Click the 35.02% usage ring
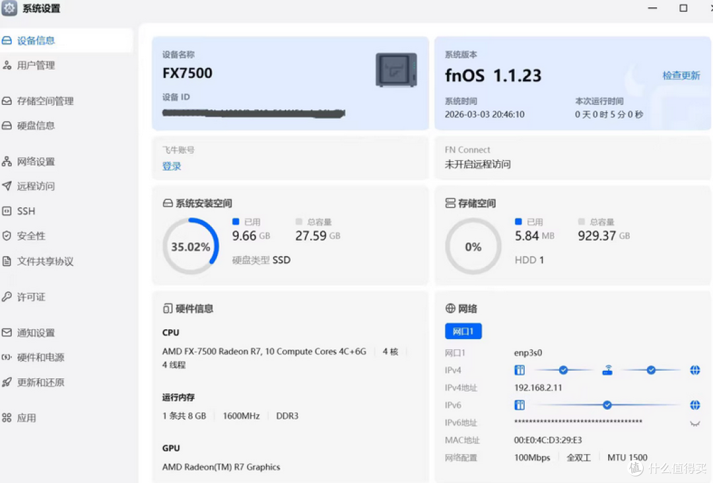 pyautogui.click(x=191, y=246)
